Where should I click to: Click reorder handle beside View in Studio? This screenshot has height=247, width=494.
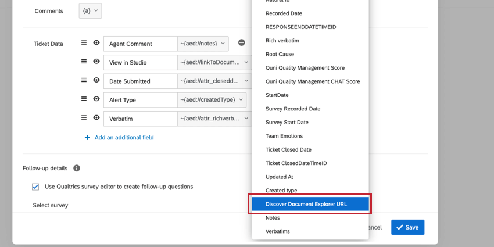click(84, 62)
